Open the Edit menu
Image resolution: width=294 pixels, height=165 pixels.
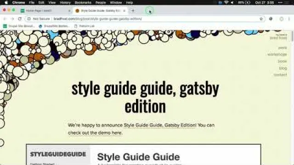[41, 3]
